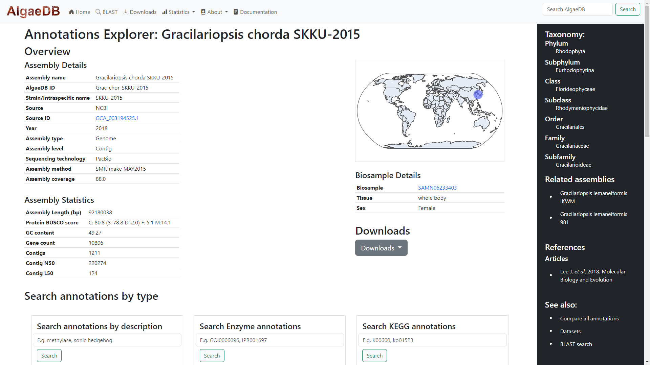Click the Downloads tray icon in navbar

pyautogui.click(x=125, y=12)
